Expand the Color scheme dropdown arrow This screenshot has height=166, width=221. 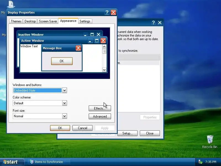coord(64,103)
